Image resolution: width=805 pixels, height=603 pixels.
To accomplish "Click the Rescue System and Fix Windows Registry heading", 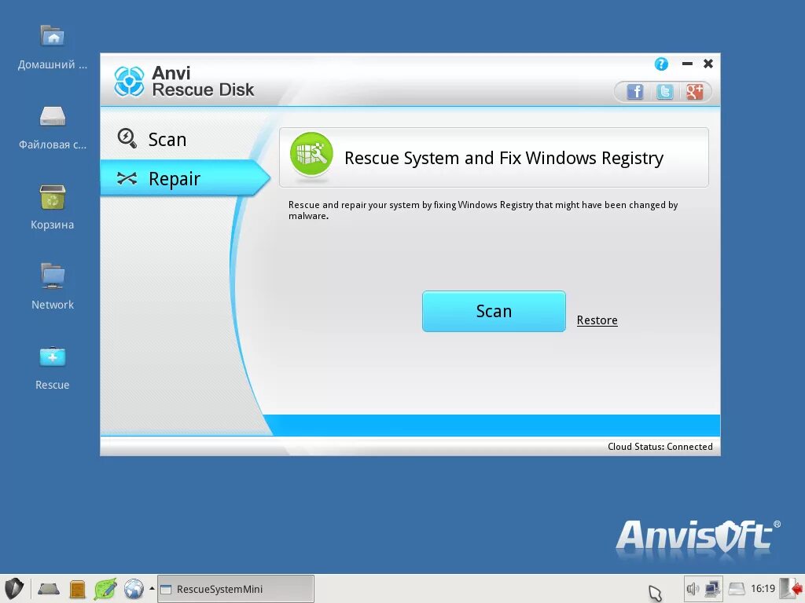I will tap(504, 158).
